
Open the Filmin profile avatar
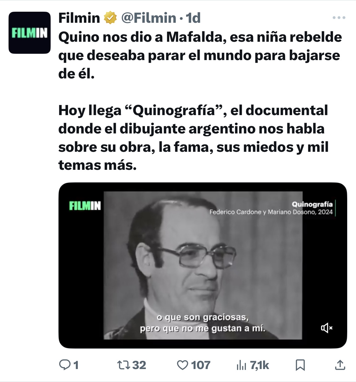[29, 33]
